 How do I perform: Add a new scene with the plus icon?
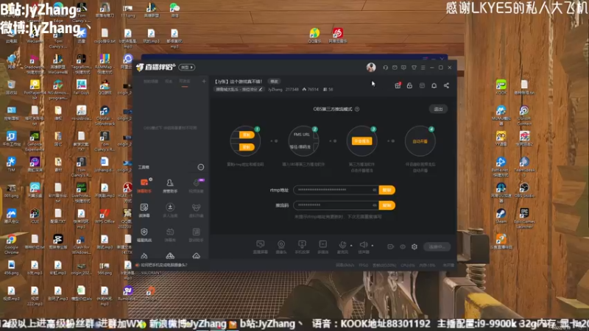tap(204, 81)
